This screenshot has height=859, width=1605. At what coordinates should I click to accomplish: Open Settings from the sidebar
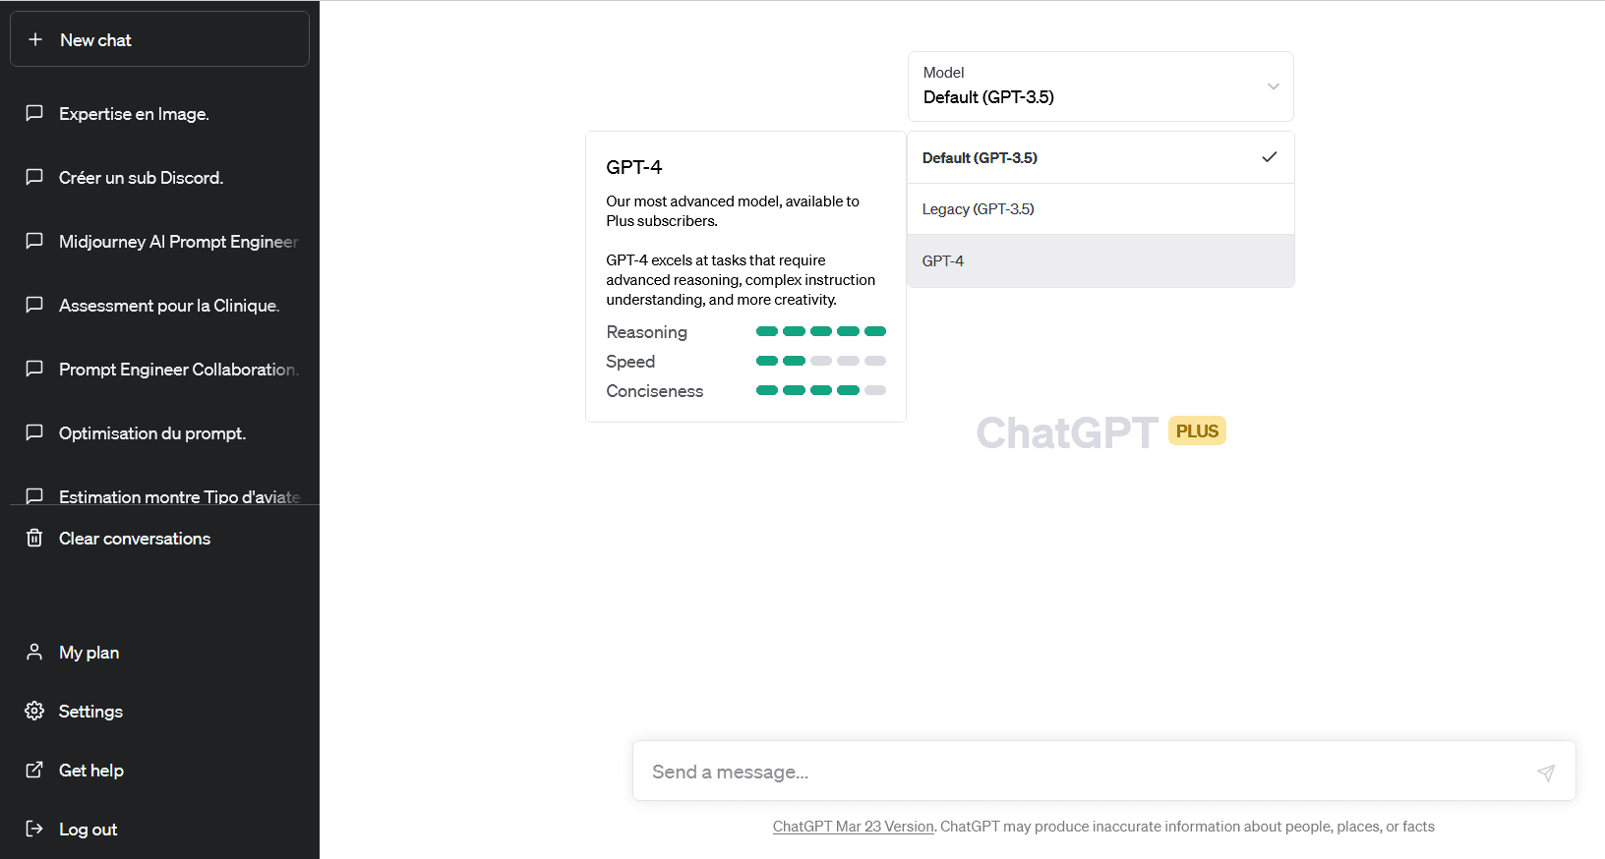coord(159,711)
